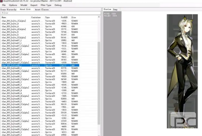202x136 pixels.
Task: Select the char_003_kaltsn07_3[alpha] row
Action: [40, 63]
